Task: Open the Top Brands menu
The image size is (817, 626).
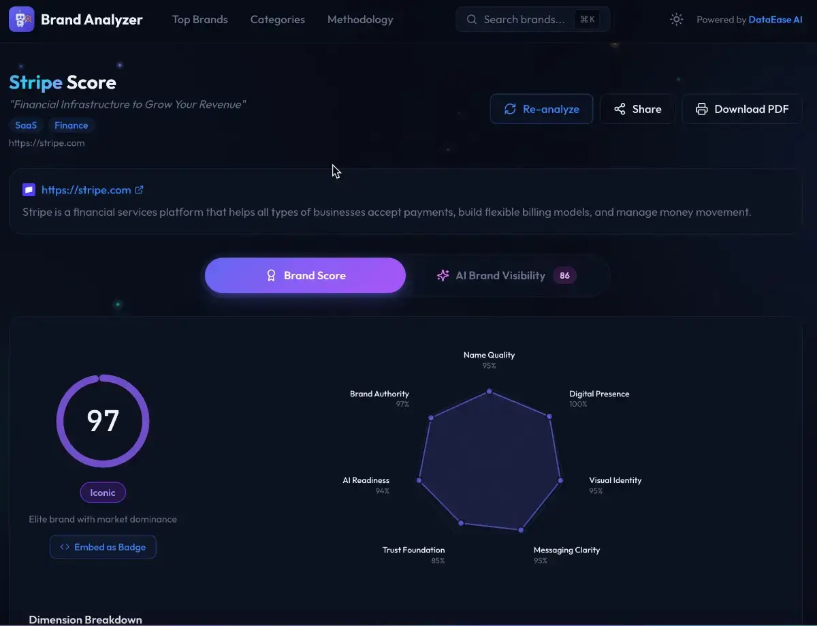Action: 200,20
